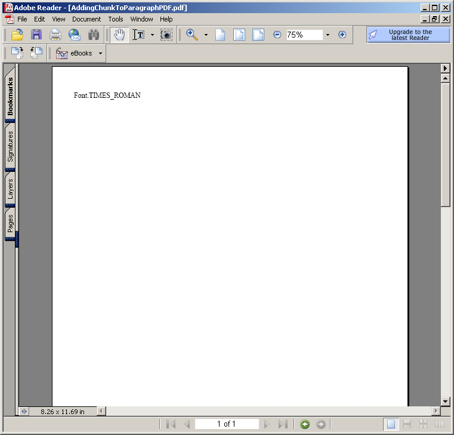This screenshot has width=454, height=435.
Task: Open the Signatures side tab
Action: (10, 147)
